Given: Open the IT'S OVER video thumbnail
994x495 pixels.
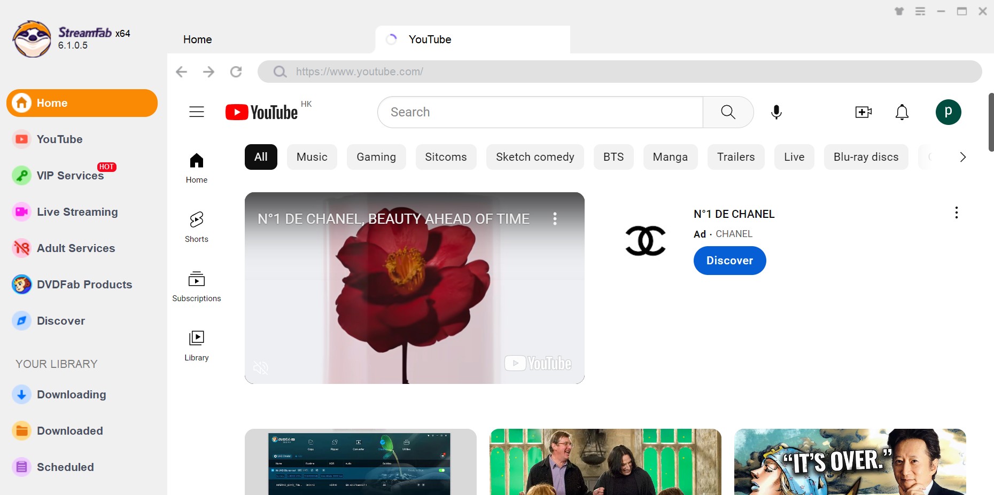Looking at the screenshot, I should pos(850,462).
